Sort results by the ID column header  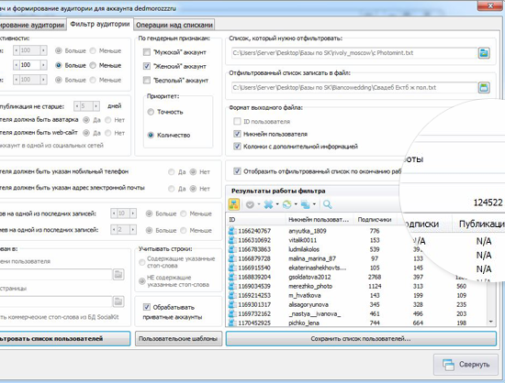255,220
